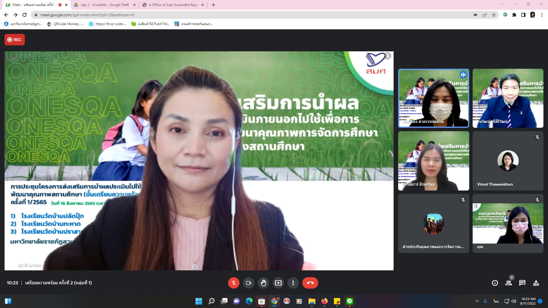The height and width of the screenshot is (308, 548).
Task: Select Vimol Thaweekhun participant tile
Action: (508, 161)
